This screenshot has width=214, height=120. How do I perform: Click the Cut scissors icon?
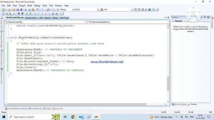click(25, 10)
